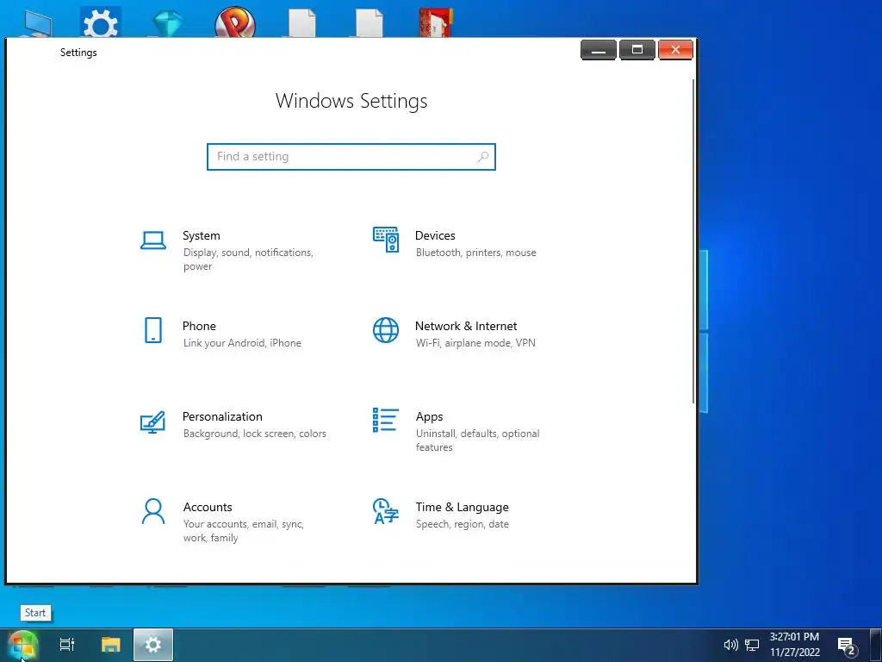Open the network tray icon
The height and width of the screenshot is (662, 882).
point(752,645)
